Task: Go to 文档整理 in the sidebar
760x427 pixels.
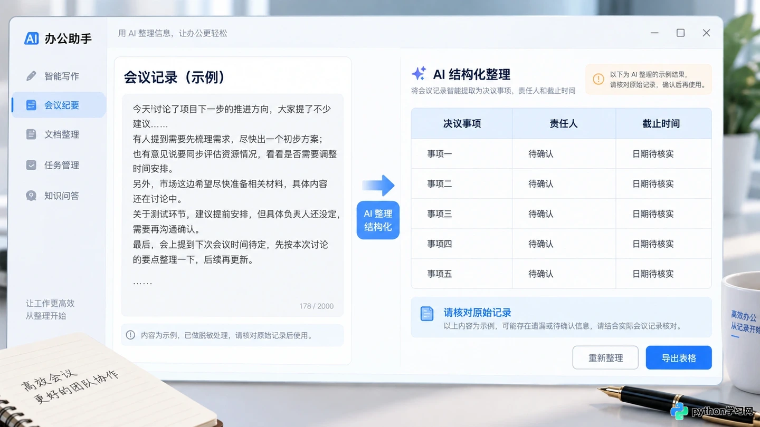Action: (x=59, y=134)
